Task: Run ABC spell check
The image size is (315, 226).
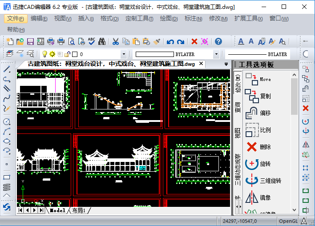Action: pos(92,41)
